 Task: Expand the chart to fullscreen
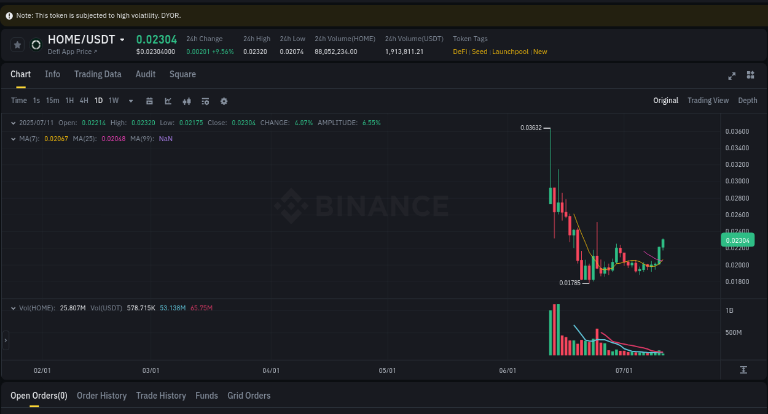tap(731, 76)
